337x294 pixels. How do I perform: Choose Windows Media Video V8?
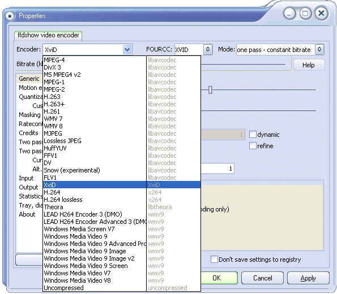[x=122, y=280]
